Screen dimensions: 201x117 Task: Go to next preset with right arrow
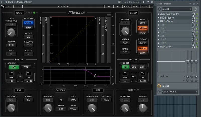117,7
